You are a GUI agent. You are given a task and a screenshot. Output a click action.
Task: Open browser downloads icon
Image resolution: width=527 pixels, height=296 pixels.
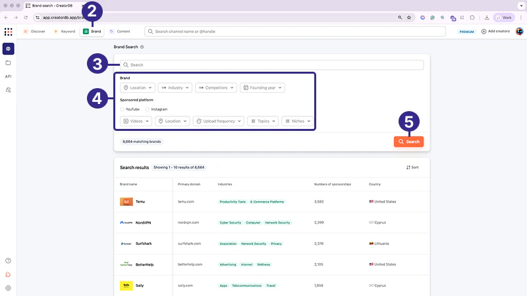[x=487, y=18]
